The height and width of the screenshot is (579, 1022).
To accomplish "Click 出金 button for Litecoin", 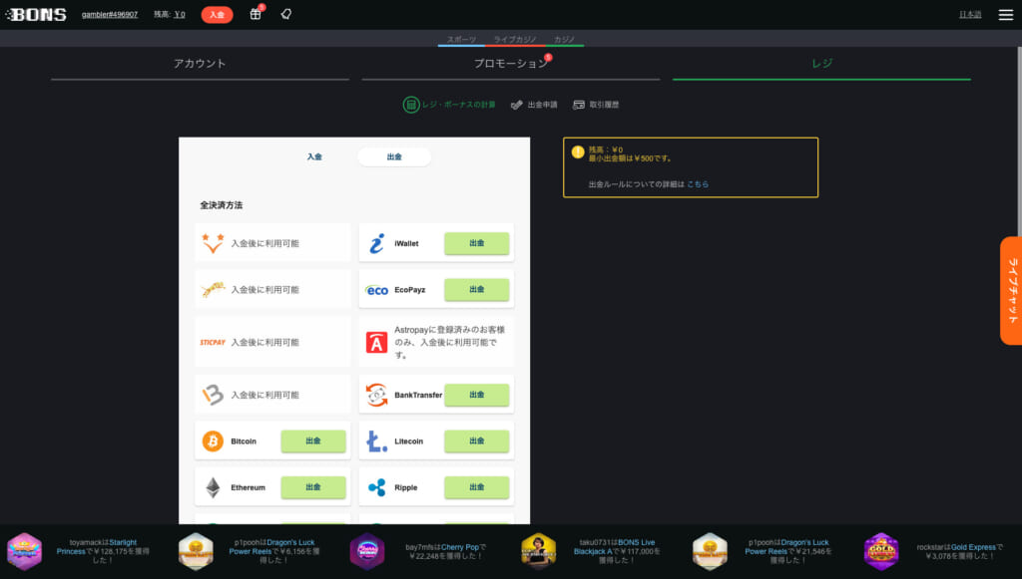I will (476, 441).
